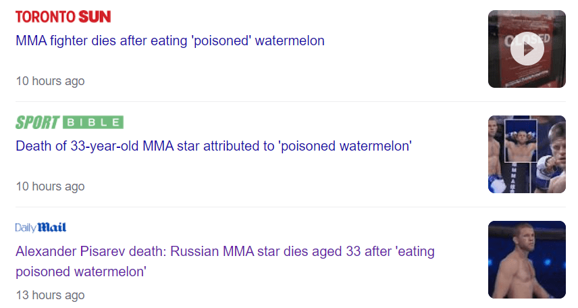Click the divider line below the Toronto Sun story
Screen dimensions: 578x308
(x=290, y=101)
